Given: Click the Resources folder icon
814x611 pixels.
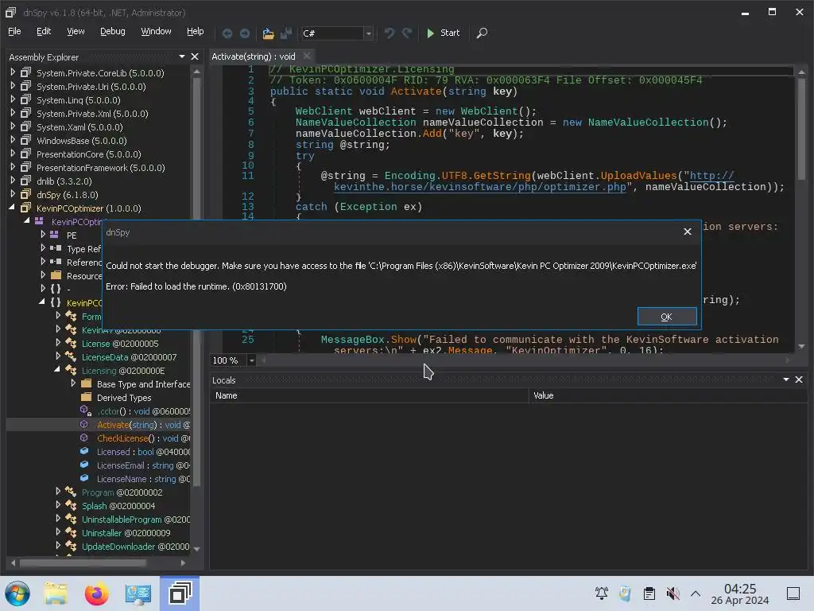Looking at the screenshot, I should pos(56,275).
